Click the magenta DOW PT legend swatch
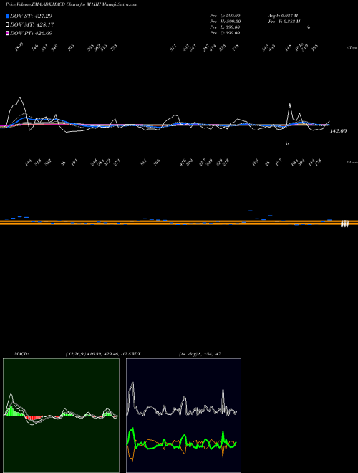Image resolution: width=358 pixels, height=473 pixels. click(x=7, y=33)
